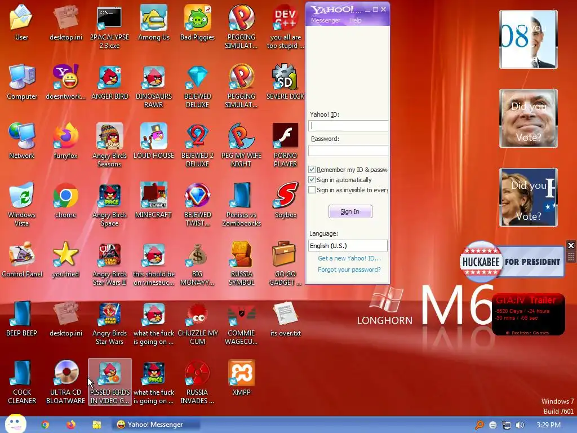
Task: Launch the Among Us shortcut
Action: tap(153, 22)
